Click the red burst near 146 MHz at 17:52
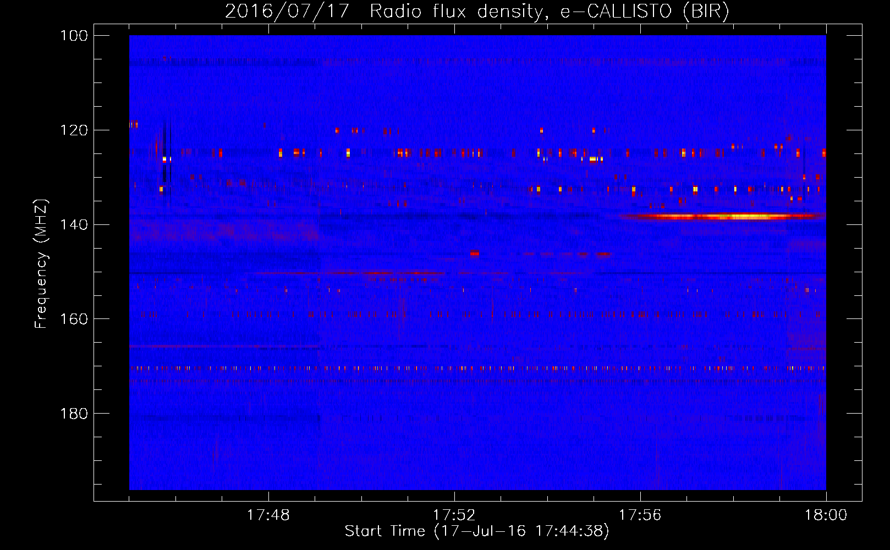This screenshot has height=550, width=890. 475,253
